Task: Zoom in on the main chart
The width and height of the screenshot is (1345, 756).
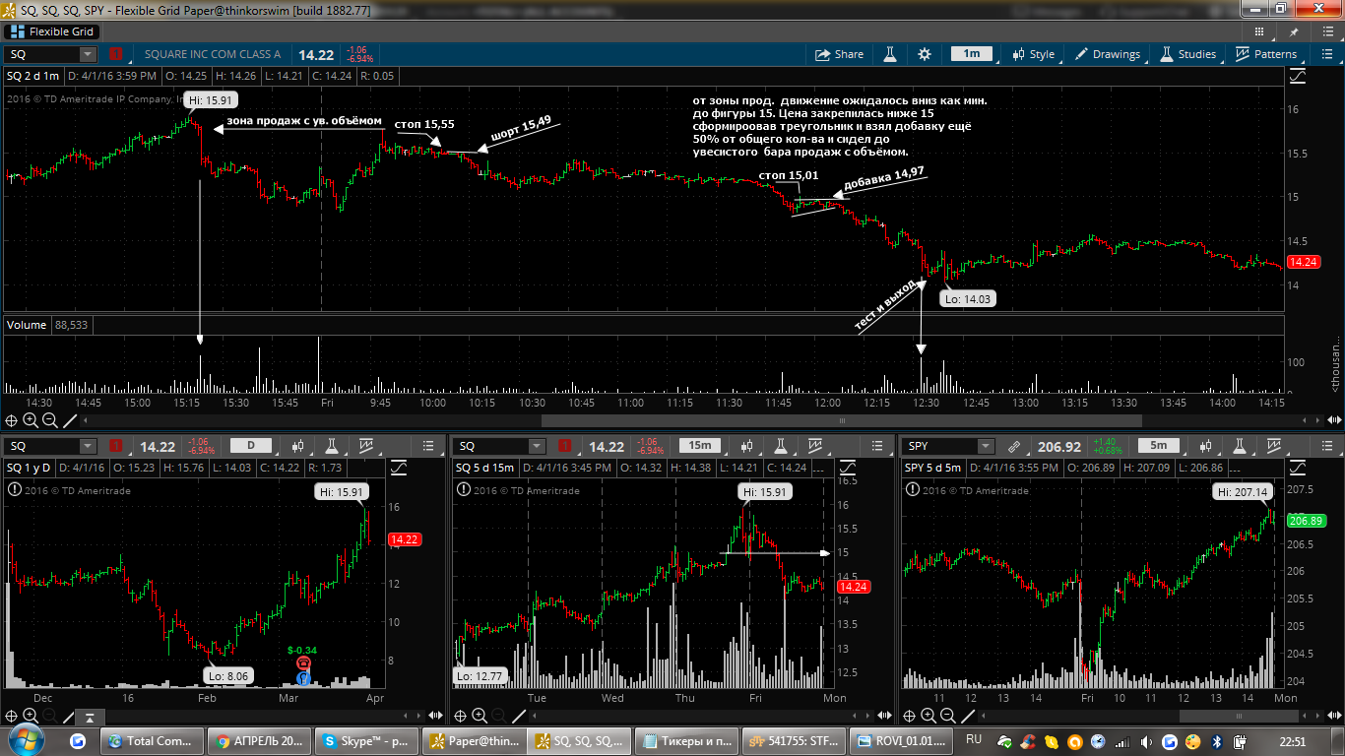Action: 31,420
